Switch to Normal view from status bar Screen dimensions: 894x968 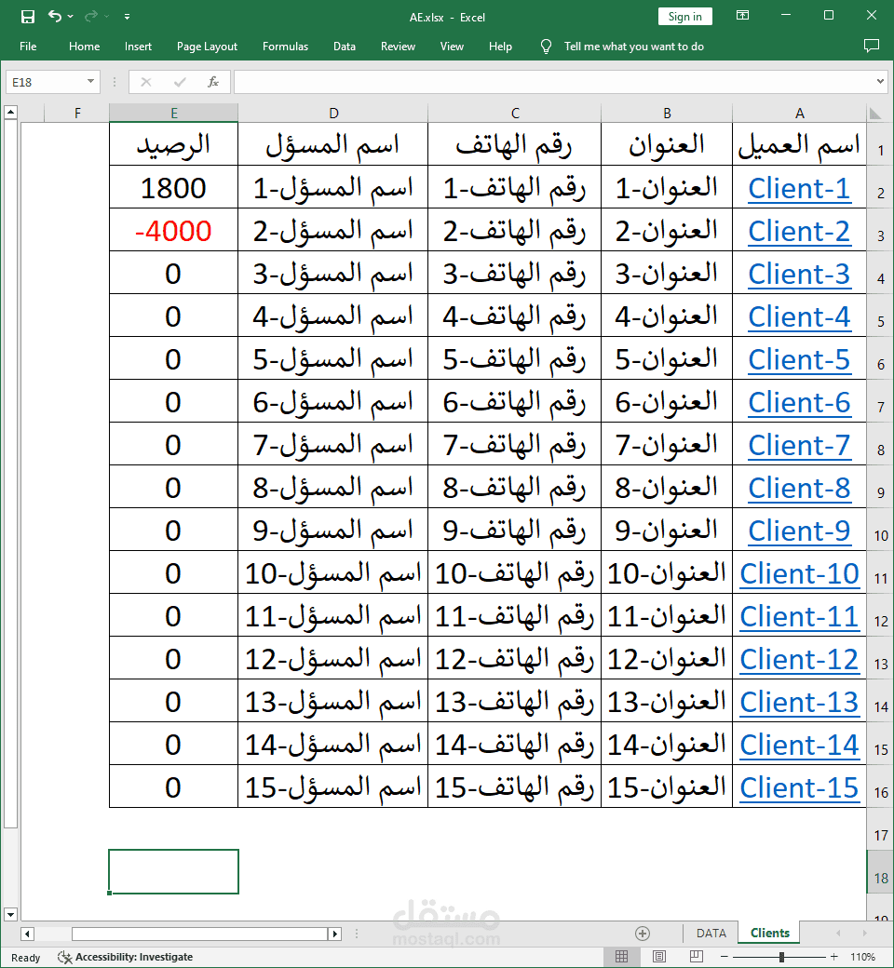622,956
